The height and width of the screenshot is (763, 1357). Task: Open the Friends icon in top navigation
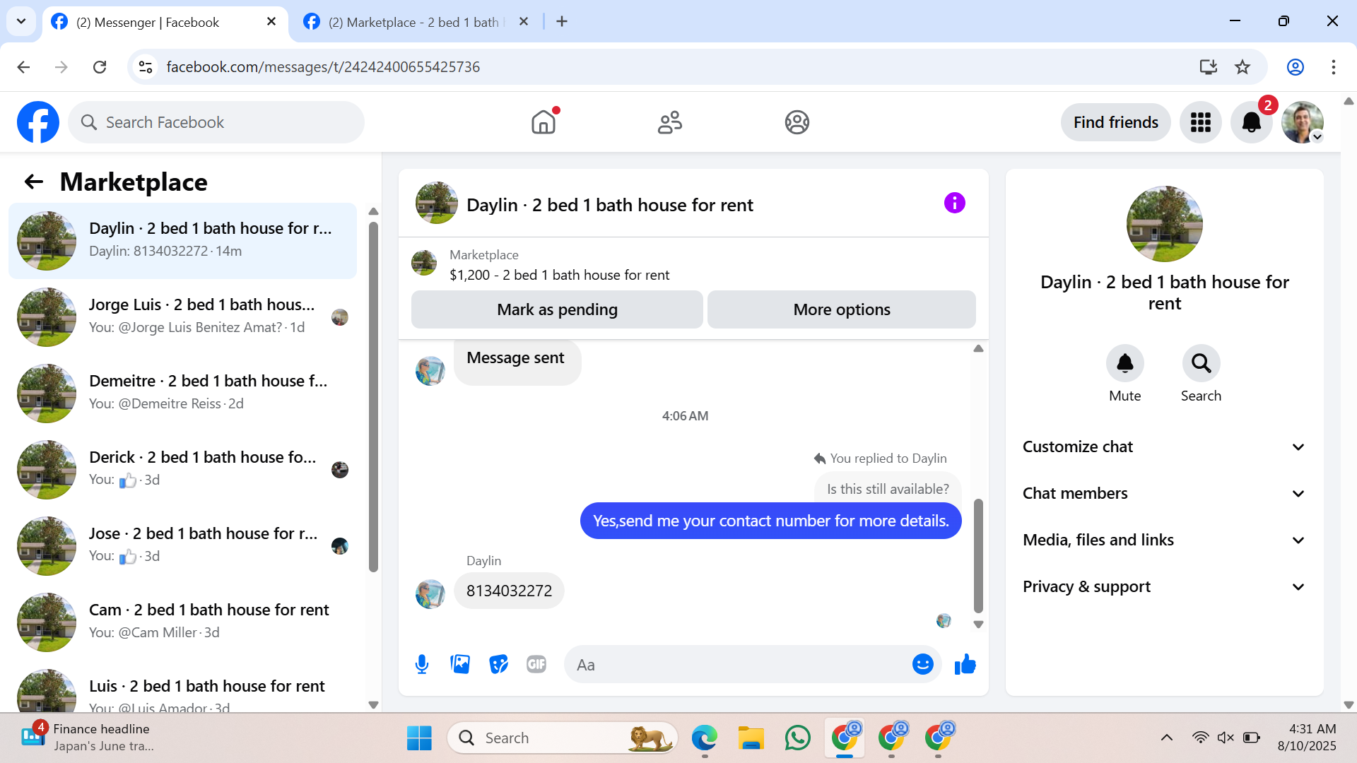tap(670, 122)
